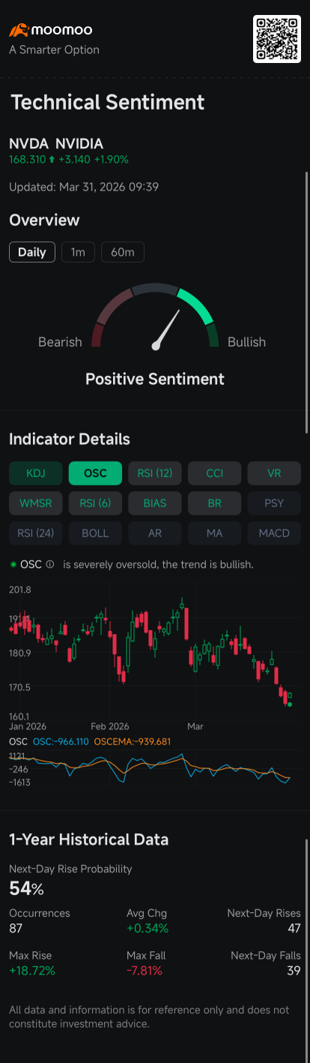This screenshot has width=310, height=1063.
Task: Select the MACD indicator button
Action: pyautogui.click(x=274, y=533)
